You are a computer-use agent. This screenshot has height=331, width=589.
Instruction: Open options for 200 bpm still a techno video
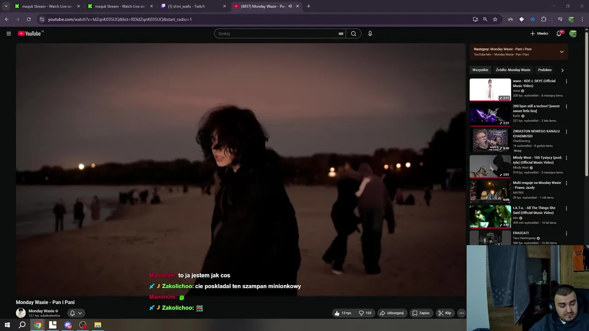point(566,107)
